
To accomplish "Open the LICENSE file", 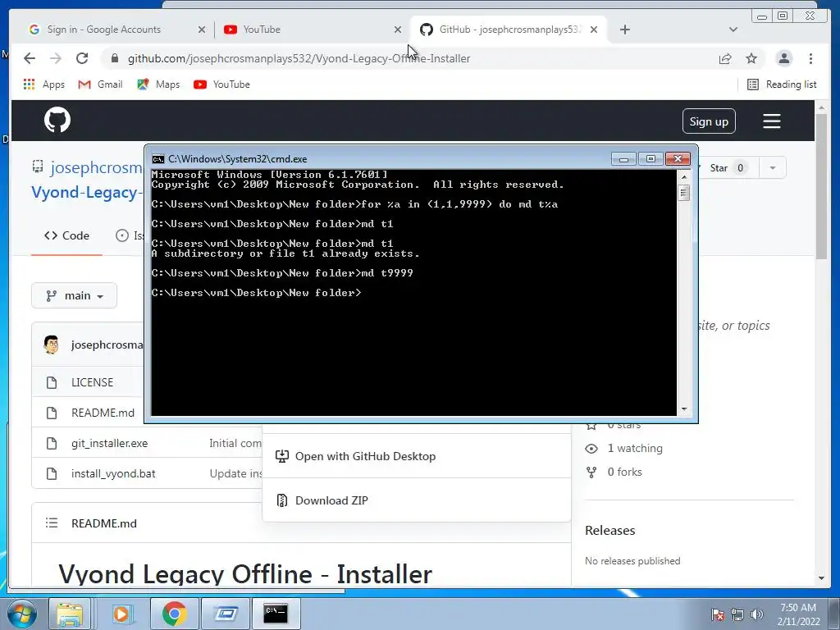I will [92, 382].
